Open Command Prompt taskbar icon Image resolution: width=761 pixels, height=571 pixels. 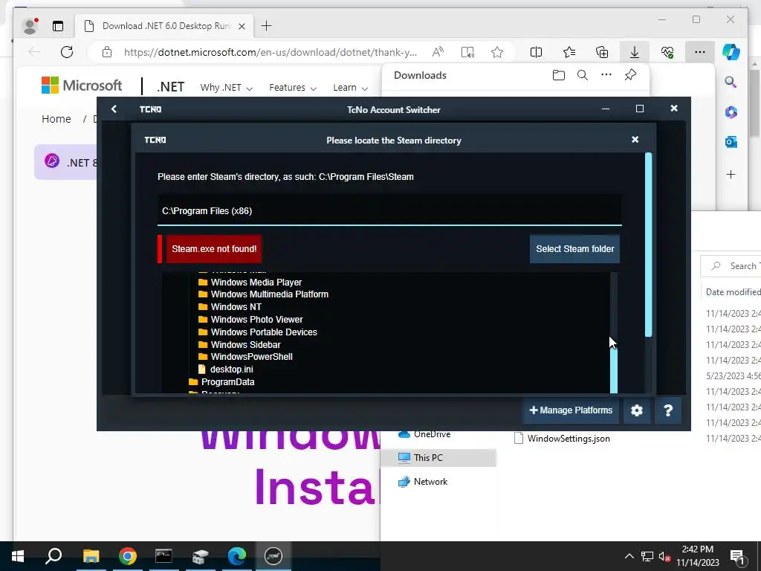click(x=163, y=556)
